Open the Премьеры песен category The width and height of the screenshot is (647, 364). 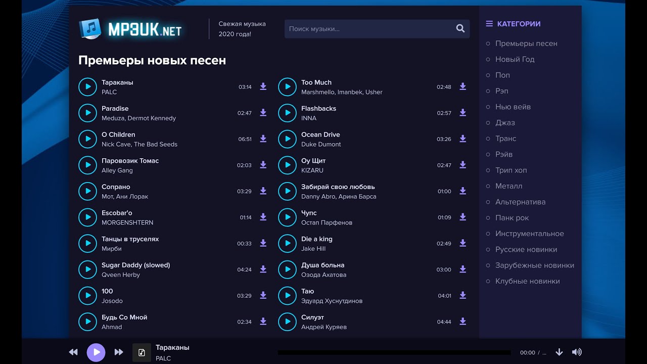[526, 43]
